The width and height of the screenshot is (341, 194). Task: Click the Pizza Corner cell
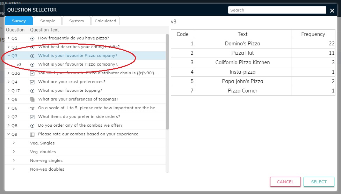point(242,91)
